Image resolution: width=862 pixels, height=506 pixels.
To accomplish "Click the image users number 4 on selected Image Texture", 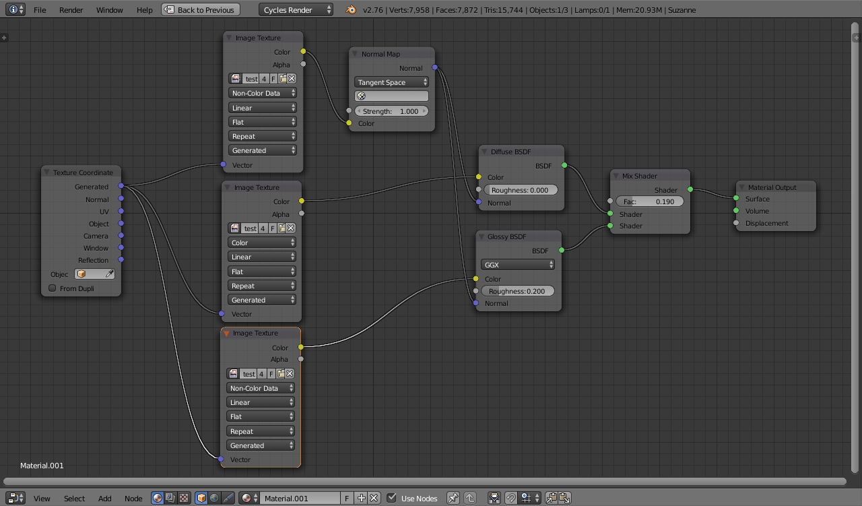I will point(263,374).
